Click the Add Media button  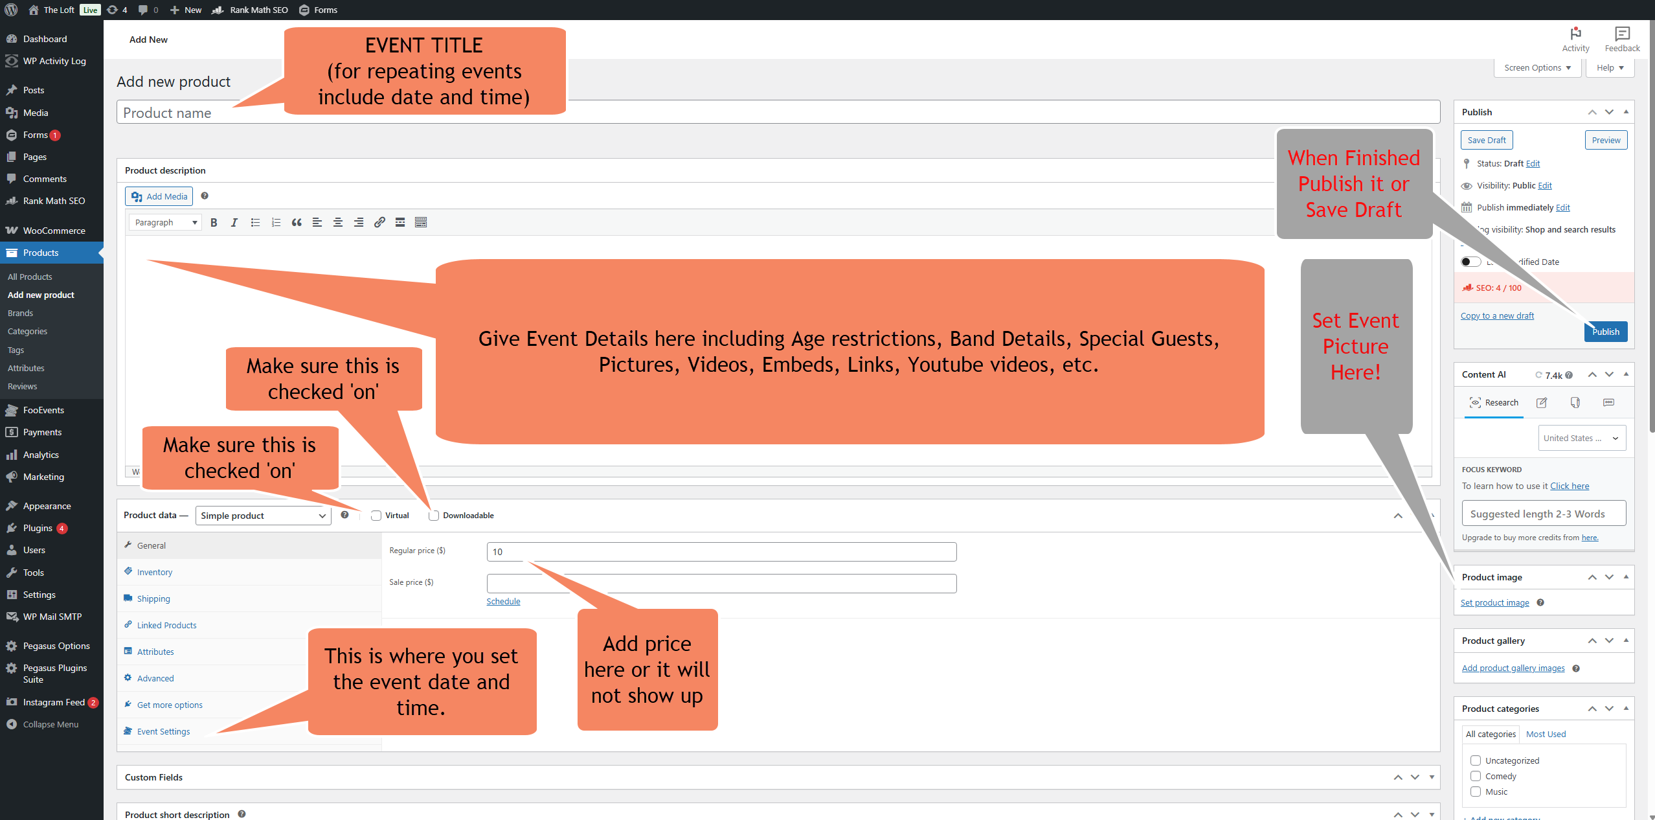click(x=159, y=196)
